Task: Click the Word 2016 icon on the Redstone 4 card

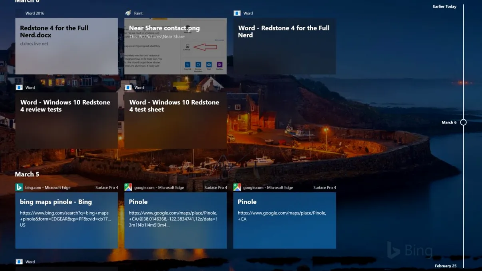Action: (19, 13)
